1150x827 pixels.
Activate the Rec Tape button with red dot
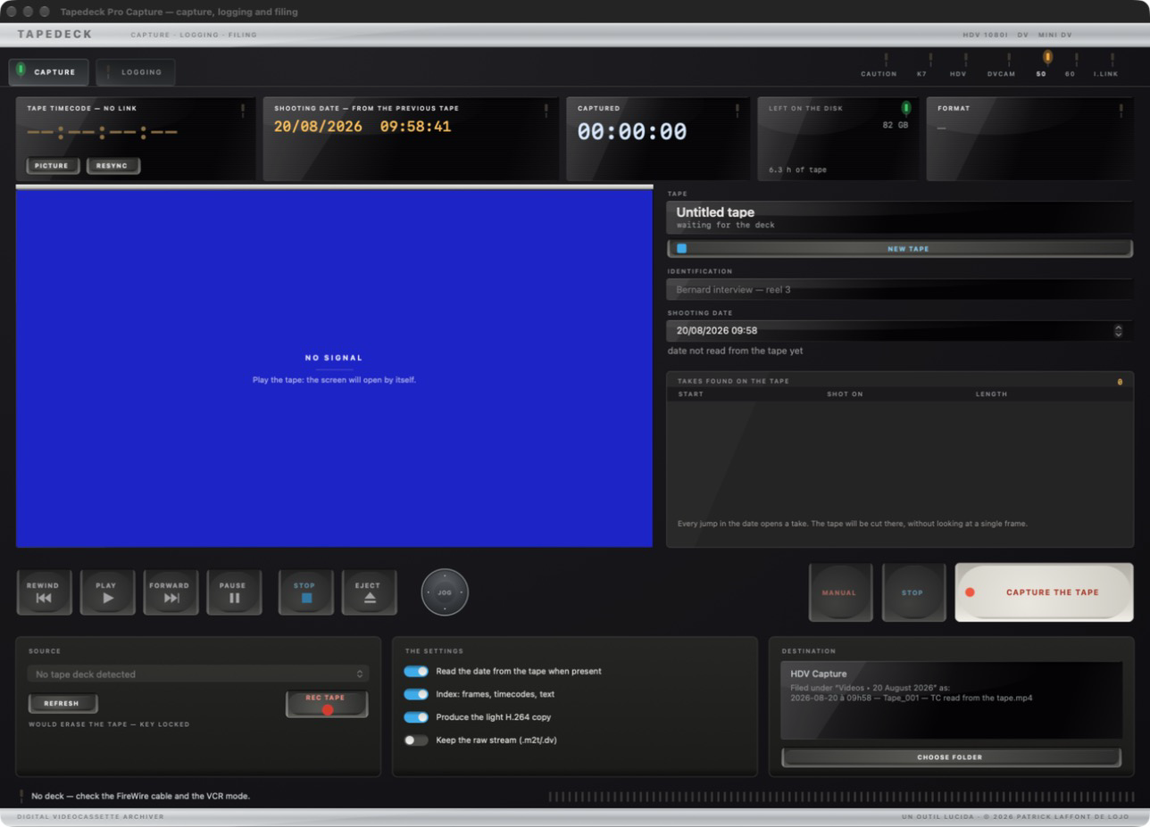point(327,704)
